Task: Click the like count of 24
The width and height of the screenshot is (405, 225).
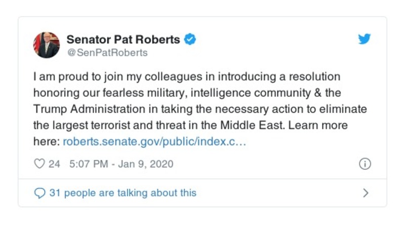Action: [x=54, y=164]
